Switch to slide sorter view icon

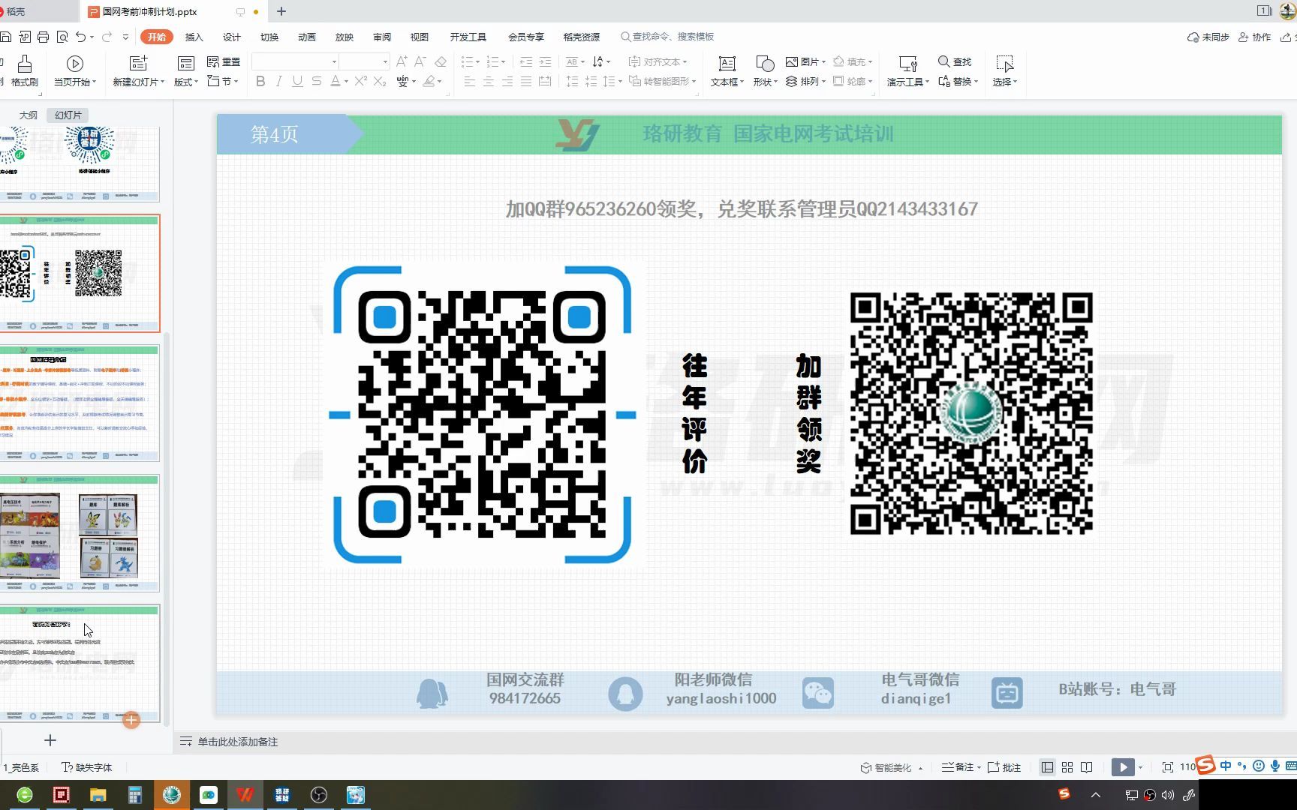1067,767
